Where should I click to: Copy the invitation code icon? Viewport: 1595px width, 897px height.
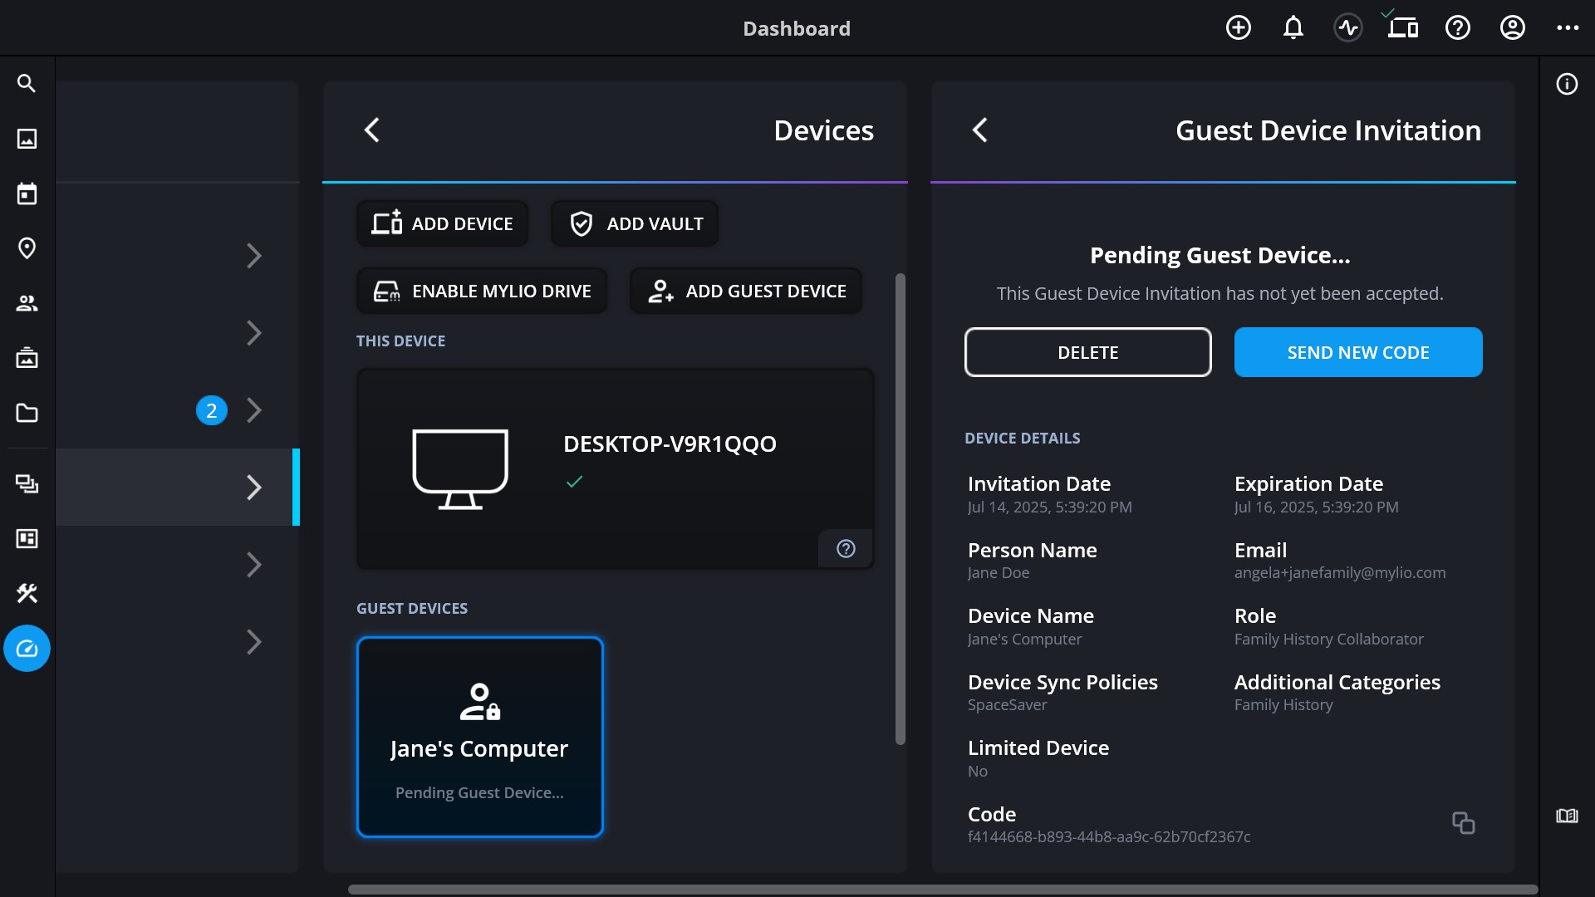(1463, 823)
